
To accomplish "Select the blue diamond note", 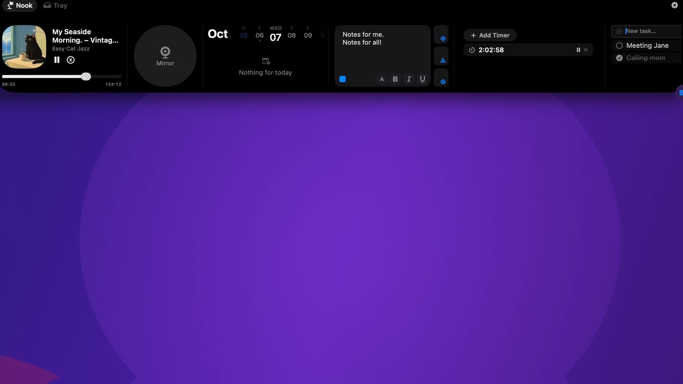I will (x=441, y=34).
